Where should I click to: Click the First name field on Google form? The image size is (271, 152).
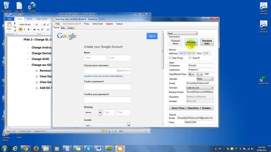95,58
